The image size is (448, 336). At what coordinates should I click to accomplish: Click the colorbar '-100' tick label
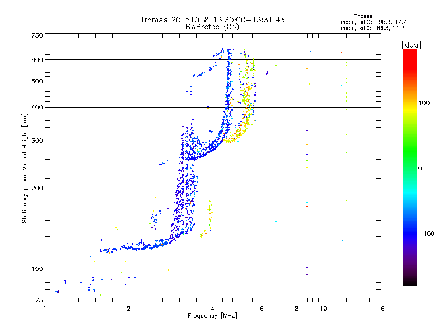tap(426, 234)
